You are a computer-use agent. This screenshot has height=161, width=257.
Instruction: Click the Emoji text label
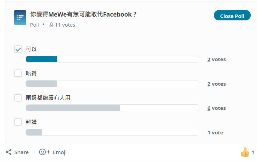(x=60, y=152)
